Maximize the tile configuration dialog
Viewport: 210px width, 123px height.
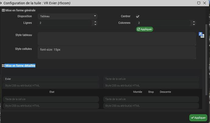point(199,3)
